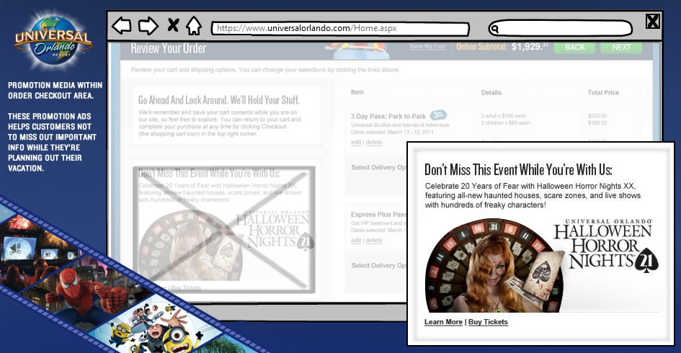Viewport: 681px width, 353px height.
Task: Click the green BACK button
Action: point(574,48)
